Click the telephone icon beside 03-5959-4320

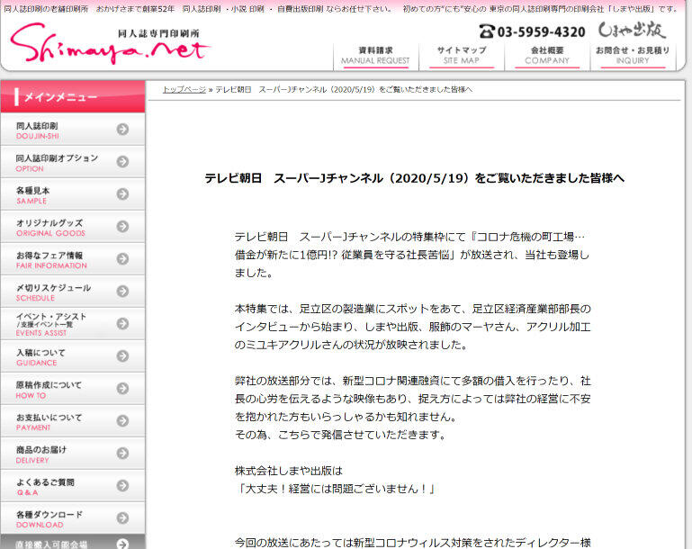coord(487,31)
